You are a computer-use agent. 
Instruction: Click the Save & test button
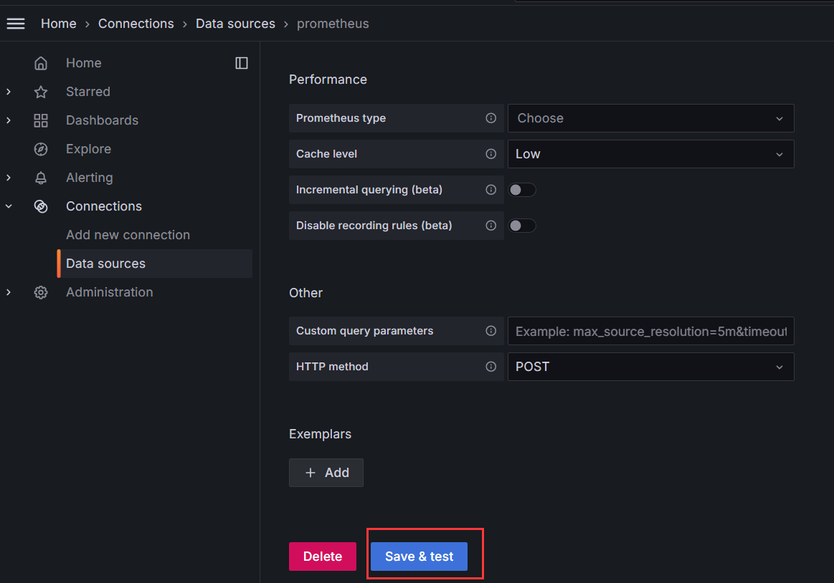(419, 556)
